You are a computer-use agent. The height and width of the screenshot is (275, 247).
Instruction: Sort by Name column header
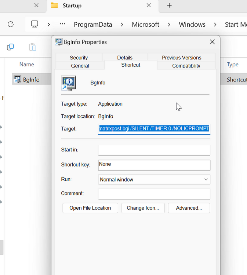(x=27, y=65)
